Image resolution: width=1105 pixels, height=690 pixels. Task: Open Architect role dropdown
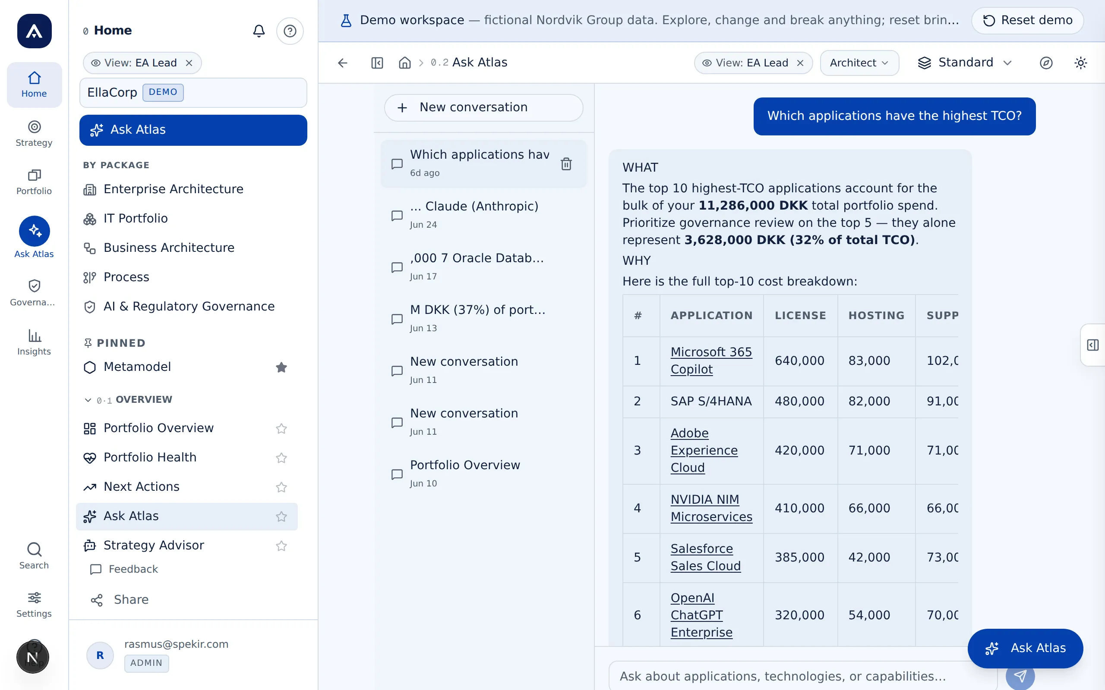click(859, 63)
